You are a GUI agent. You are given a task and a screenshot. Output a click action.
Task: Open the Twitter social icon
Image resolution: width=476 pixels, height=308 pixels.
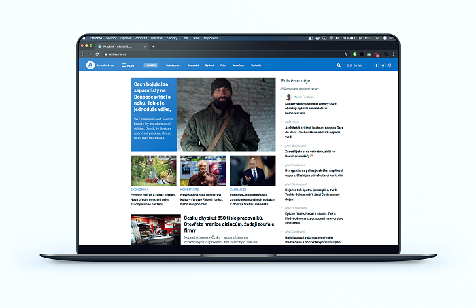pos(383,65)
